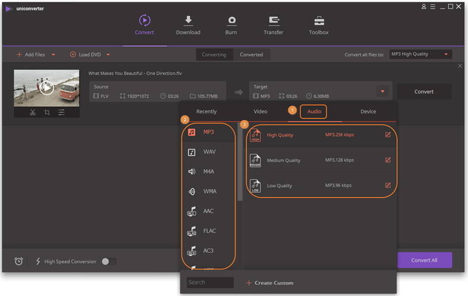
Task: Open the Download section
Action: pyautogui.click(x=188, y=25)
